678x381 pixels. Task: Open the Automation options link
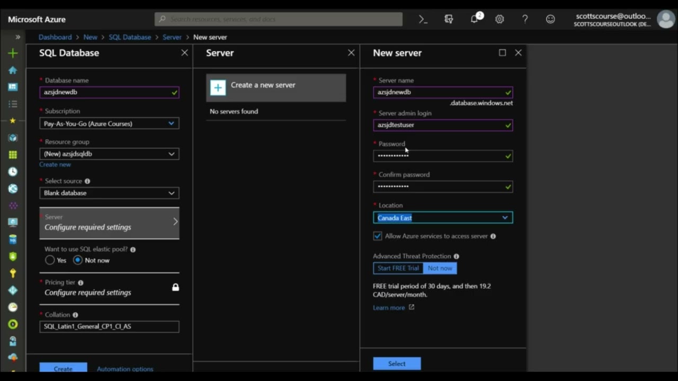pos(125,369)
